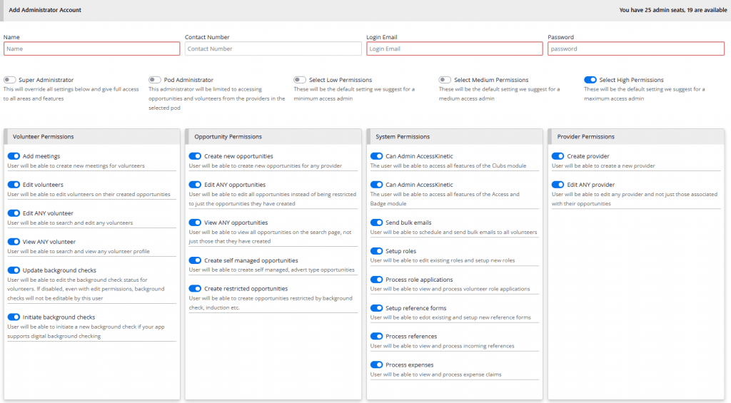This screenshot has height=403, width=731.
Task: Click the Contact Number input field
Action: pos(273,49)
